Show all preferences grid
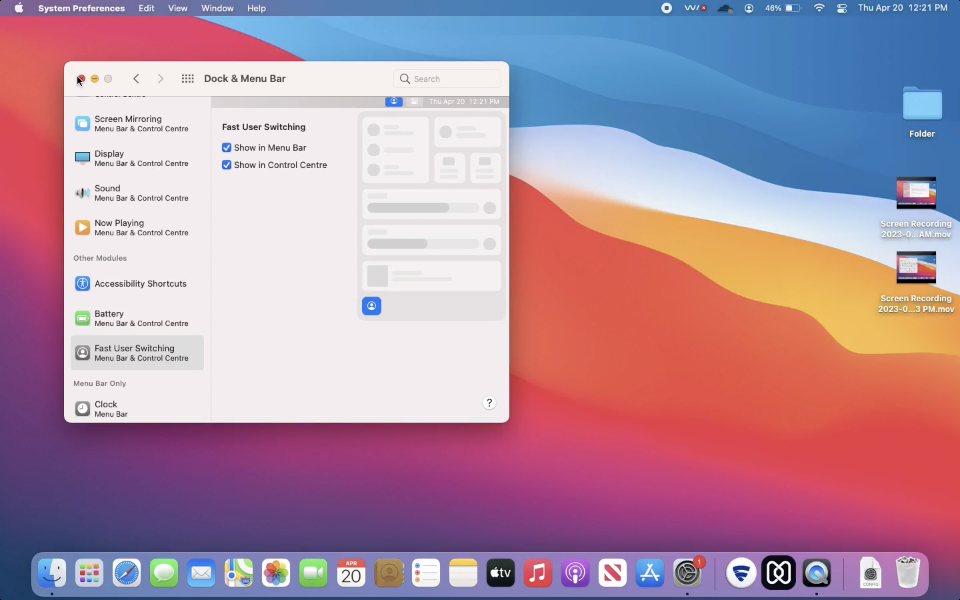960x600 pixels. click(x=188, y=79)
